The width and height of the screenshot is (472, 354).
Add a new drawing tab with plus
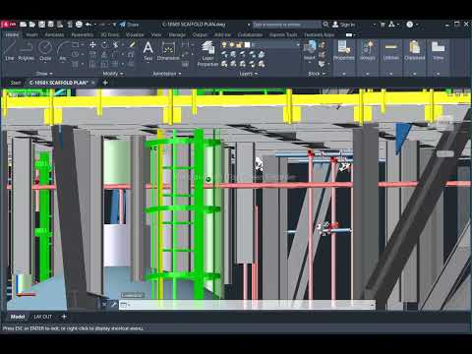coord(105,83)
